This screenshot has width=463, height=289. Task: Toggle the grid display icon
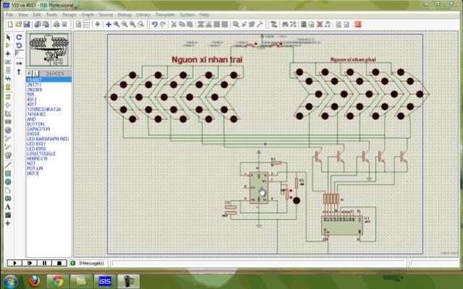[87, 24]
